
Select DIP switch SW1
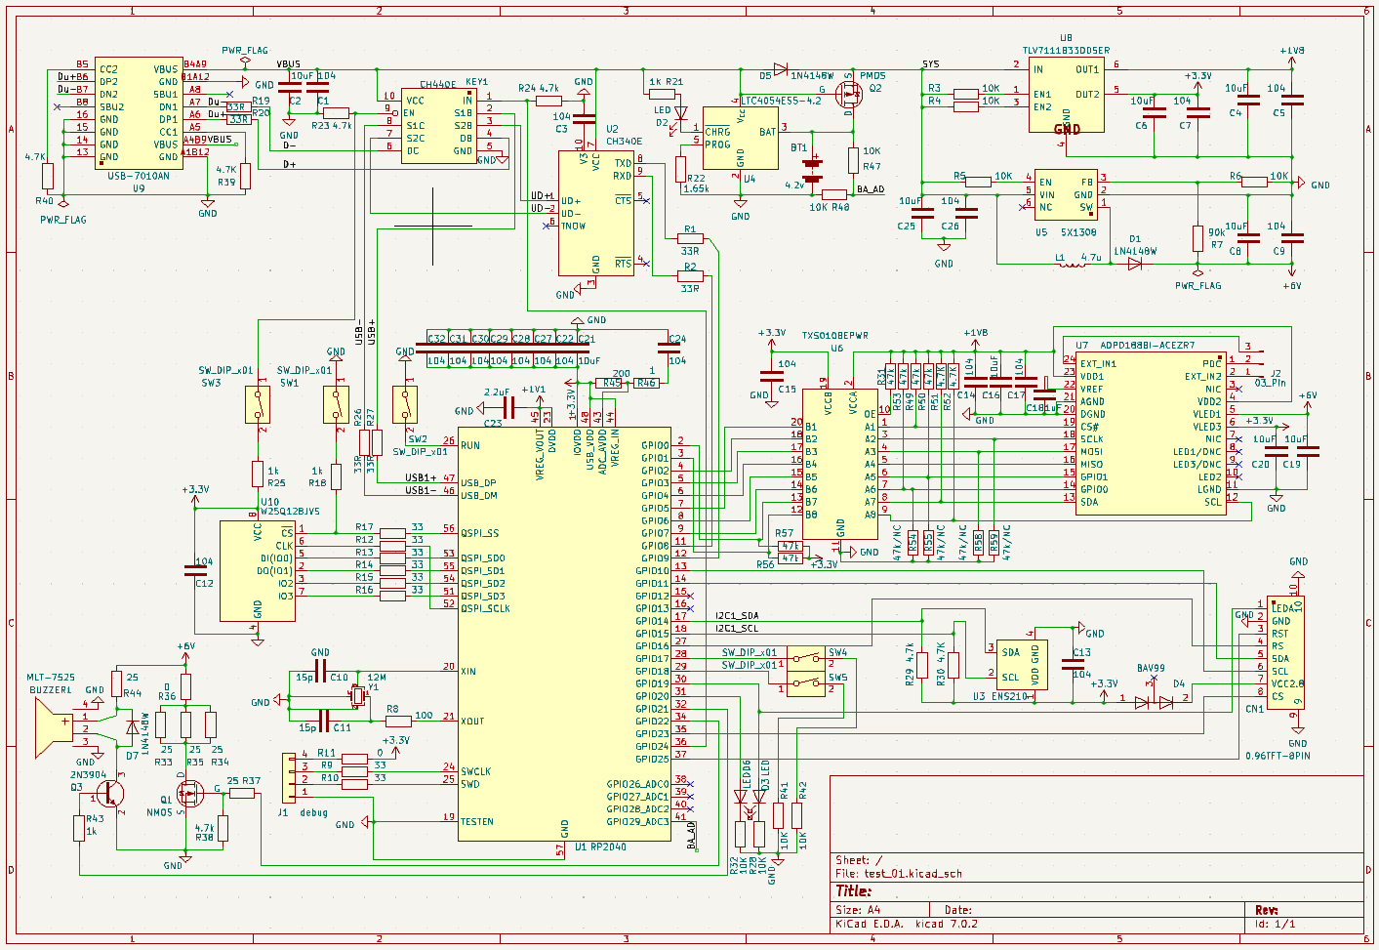click(x=336, y=404)
